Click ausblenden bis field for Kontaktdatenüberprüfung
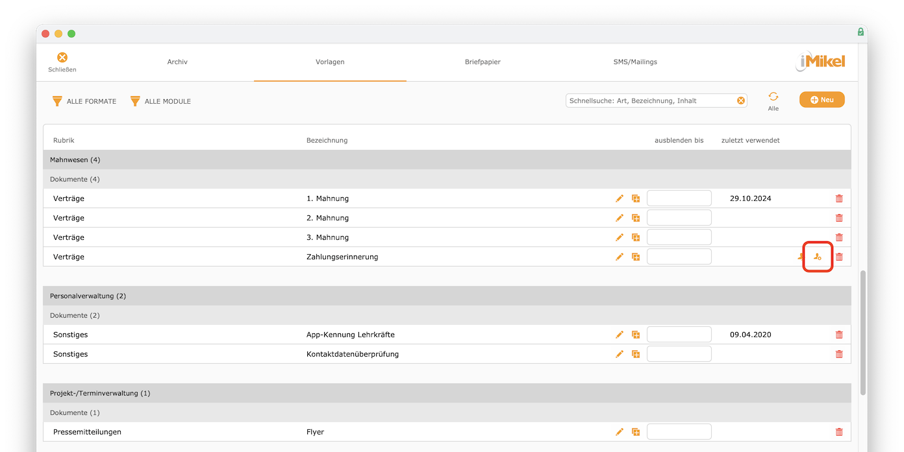 (679, 354)
